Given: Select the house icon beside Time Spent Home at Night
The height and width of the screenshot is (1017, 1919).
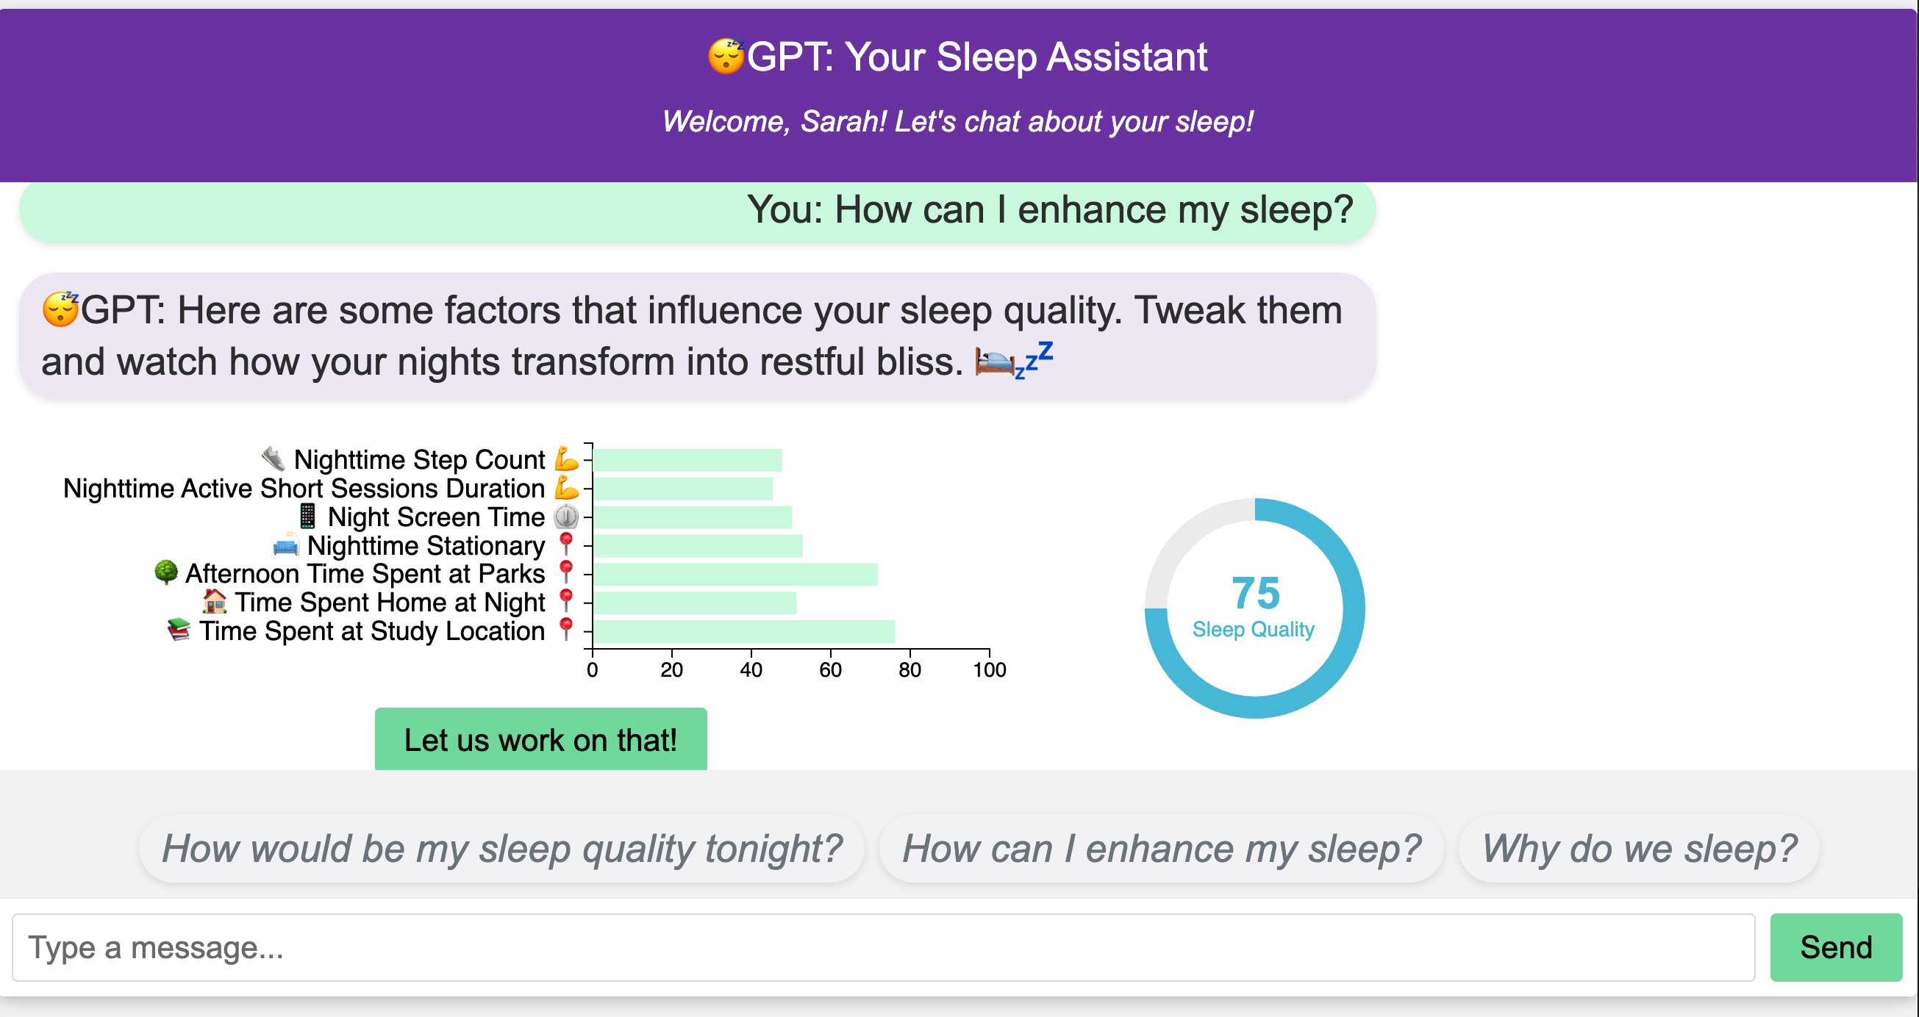Looking at the screenshot, I should pyautogui.click(x=215, y=601).
